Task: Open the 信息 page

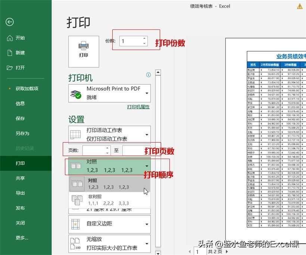Action: click(20, 103)
